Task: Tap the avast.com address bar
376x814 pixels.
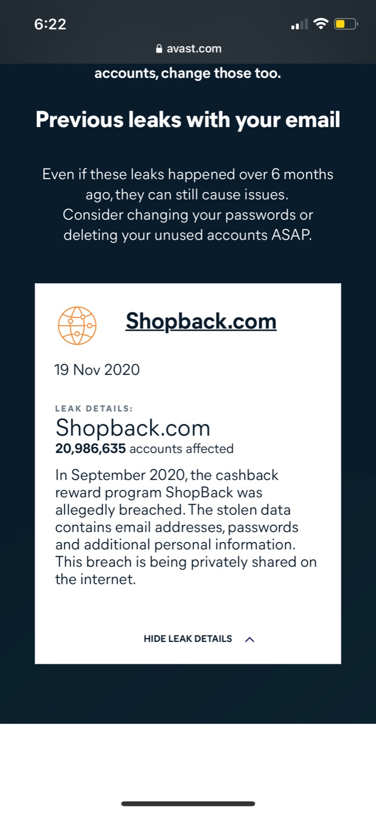Action: pos(188,49)
